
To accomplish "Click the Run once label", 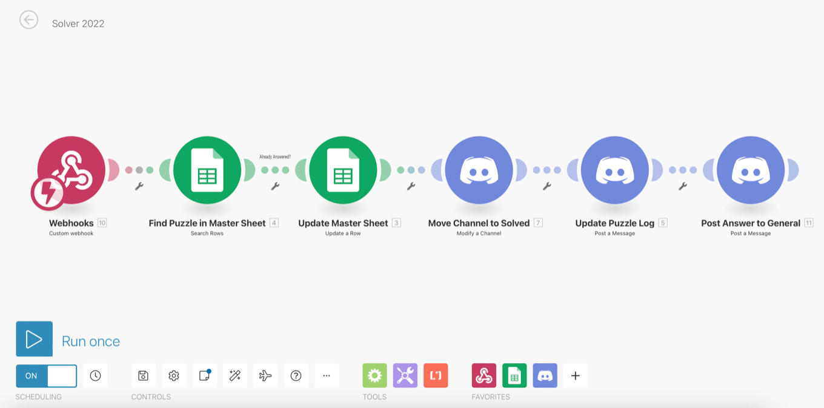I will pyautogui.click(x=91, y=341).
